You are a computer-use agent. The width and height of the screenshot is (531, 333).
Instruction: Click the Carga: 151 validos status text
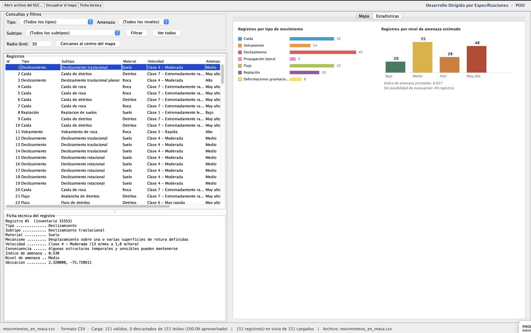(x=159, y=329)
